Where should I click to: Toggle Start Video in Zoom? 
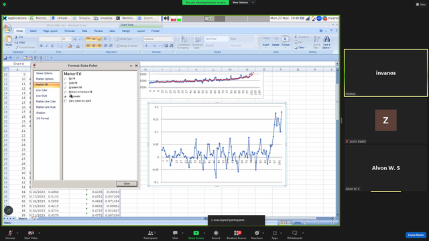(x=31, y=235)
